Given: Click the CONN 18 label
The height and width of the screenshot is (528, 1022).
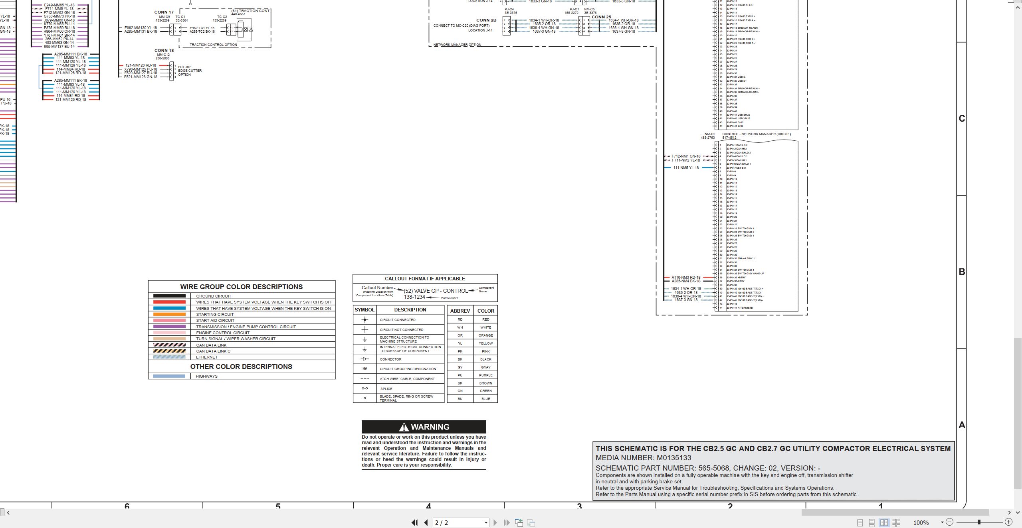Looking at the screenshot, I should tap(164, 51).
